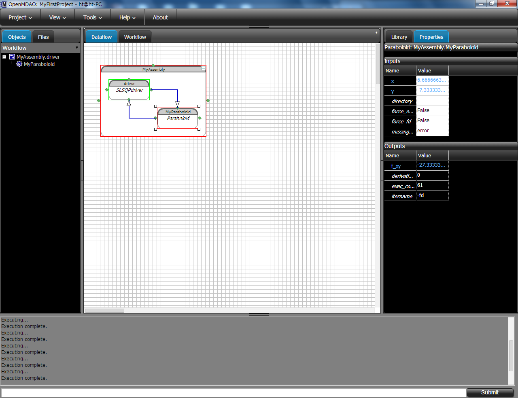This screenshot has width=518, height=398.
Task: Click the f_xy output value
Action: pyautogui.click(x=432, y=165)
